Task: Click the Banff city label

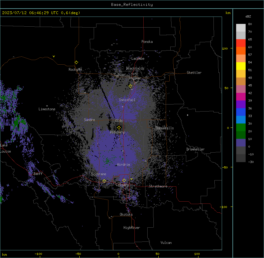Action: pyautogui.click(x=38, y=174)
